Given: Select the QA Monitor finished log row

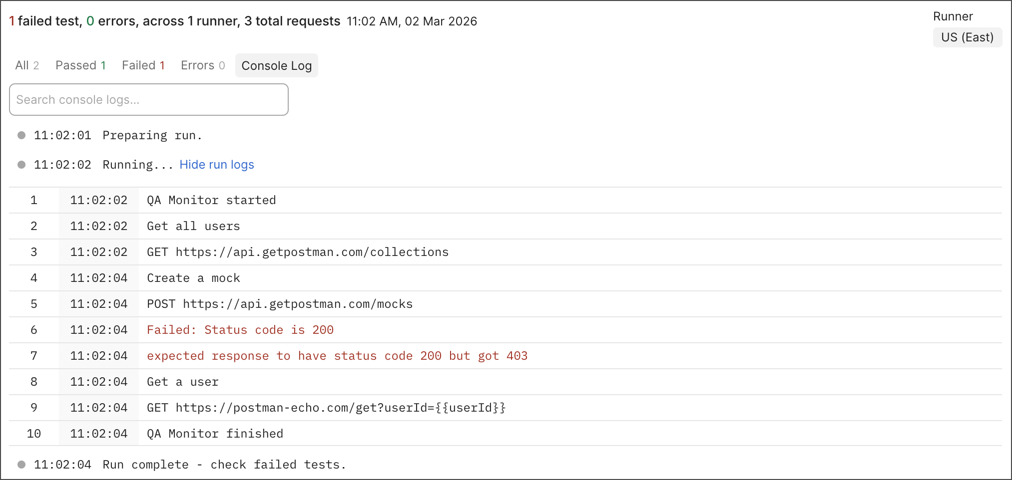Looking at the screenshot, I should [x=215, y=434].
